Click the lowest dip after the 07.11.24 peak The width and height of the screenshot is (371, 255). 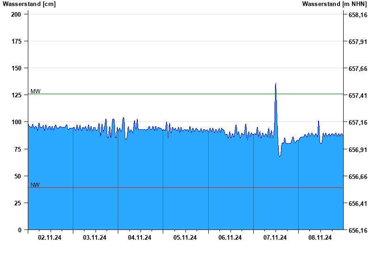280,156
